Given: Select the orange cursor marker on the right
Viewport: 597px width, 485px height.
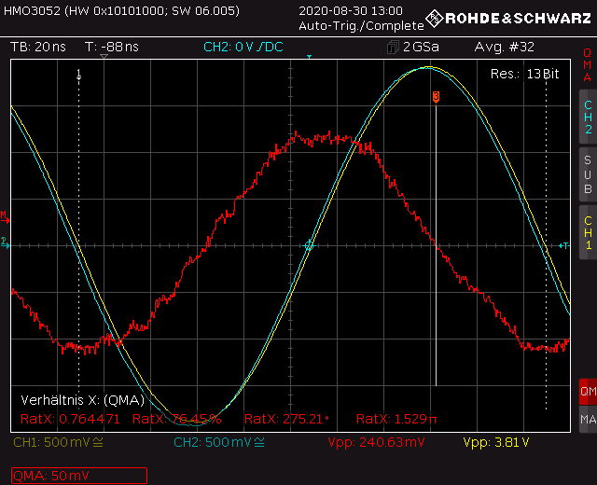Looking at the screenshot, I should pyautogui.click(x=436, y=98).
